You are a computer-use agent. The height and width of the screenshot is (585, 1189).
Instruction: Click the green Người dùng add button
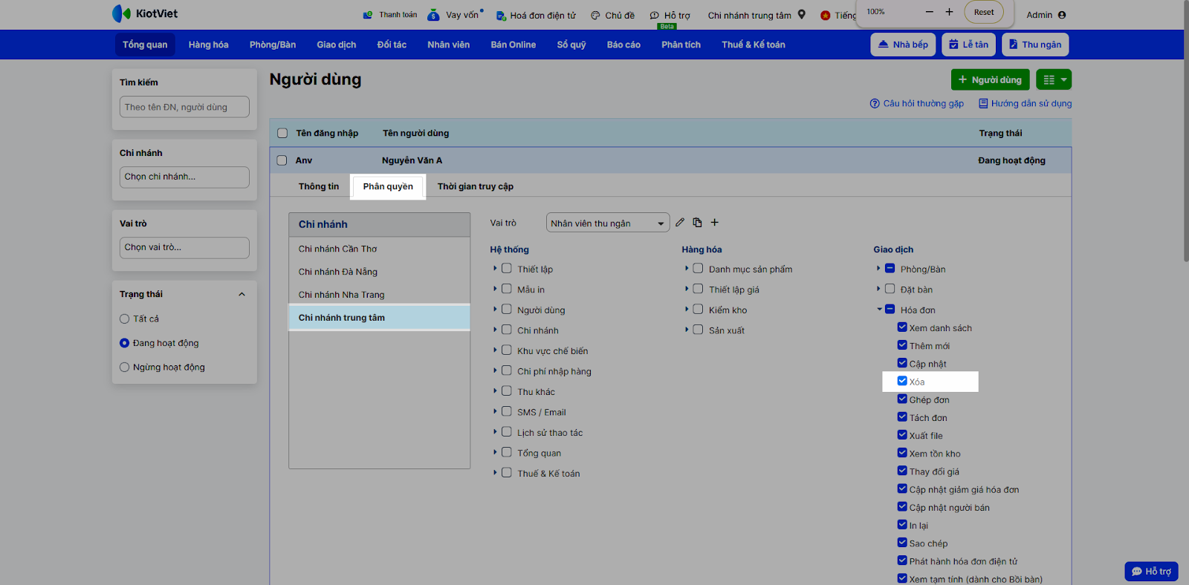pyautogui.click(x=990, y=80)
